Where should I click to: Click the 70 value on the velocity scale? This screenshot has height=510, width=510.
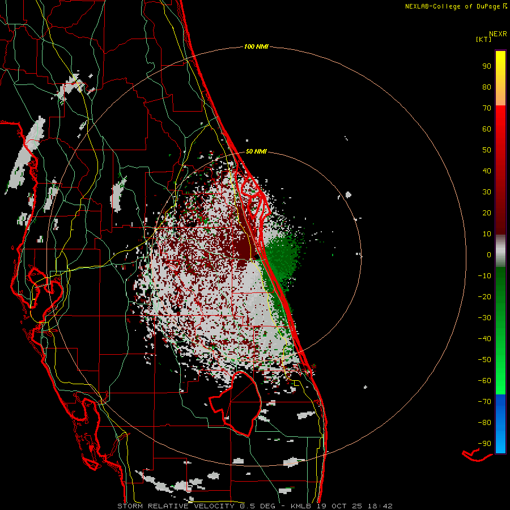pos(487,108)
